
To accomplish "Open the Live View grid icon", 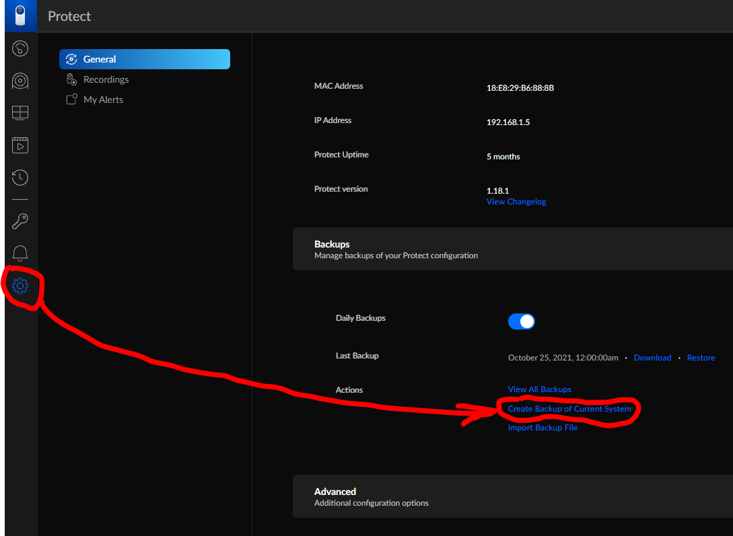I will click(20, 113).
